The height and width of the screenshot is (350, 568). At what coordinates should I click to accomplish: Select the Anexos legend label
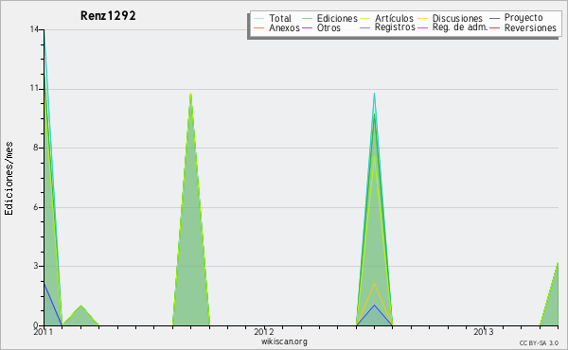pyautogui.click(x=284, y=27)
